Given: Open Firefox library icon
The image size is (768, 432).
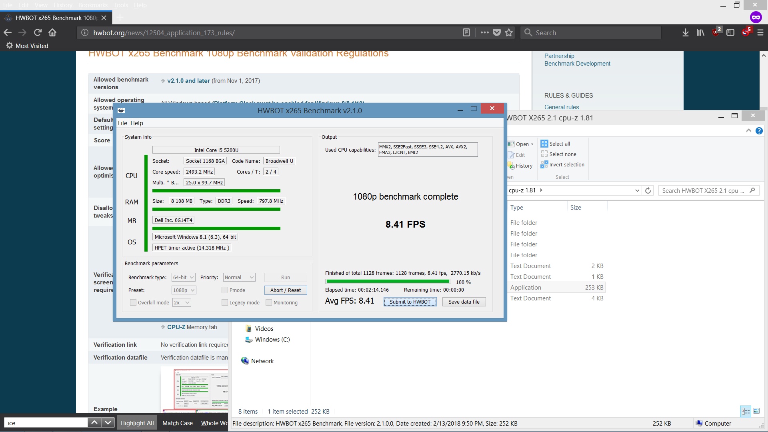Looking at the screenshot, I should point(700,32).
